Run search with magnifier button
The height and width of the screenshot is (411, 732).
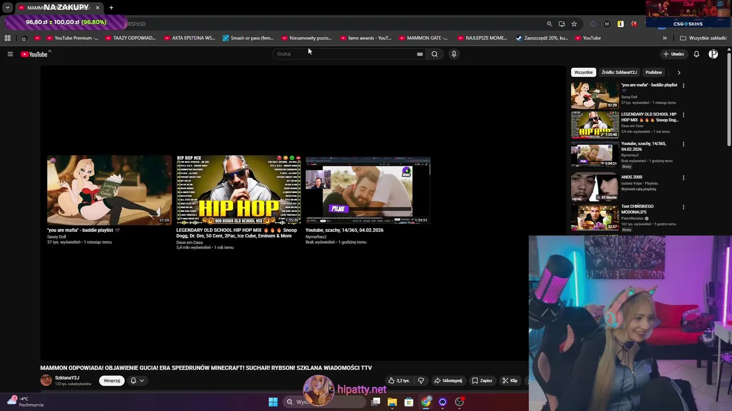(435, 54)
